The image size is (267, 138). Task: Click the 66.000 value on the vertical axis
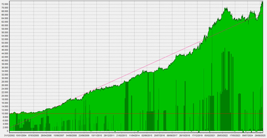point(5,15)
